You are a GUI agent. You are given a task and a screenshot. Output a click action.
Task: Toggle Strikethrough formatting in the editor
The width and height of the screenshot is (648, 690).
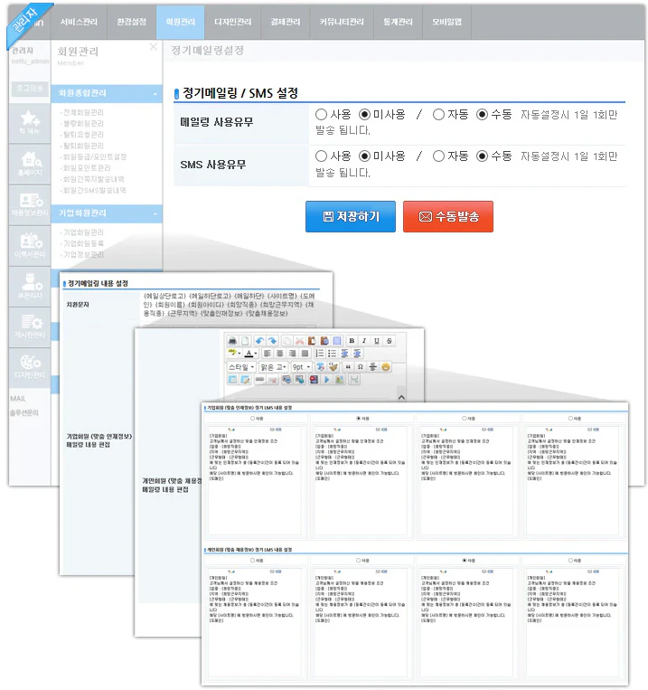390,341
